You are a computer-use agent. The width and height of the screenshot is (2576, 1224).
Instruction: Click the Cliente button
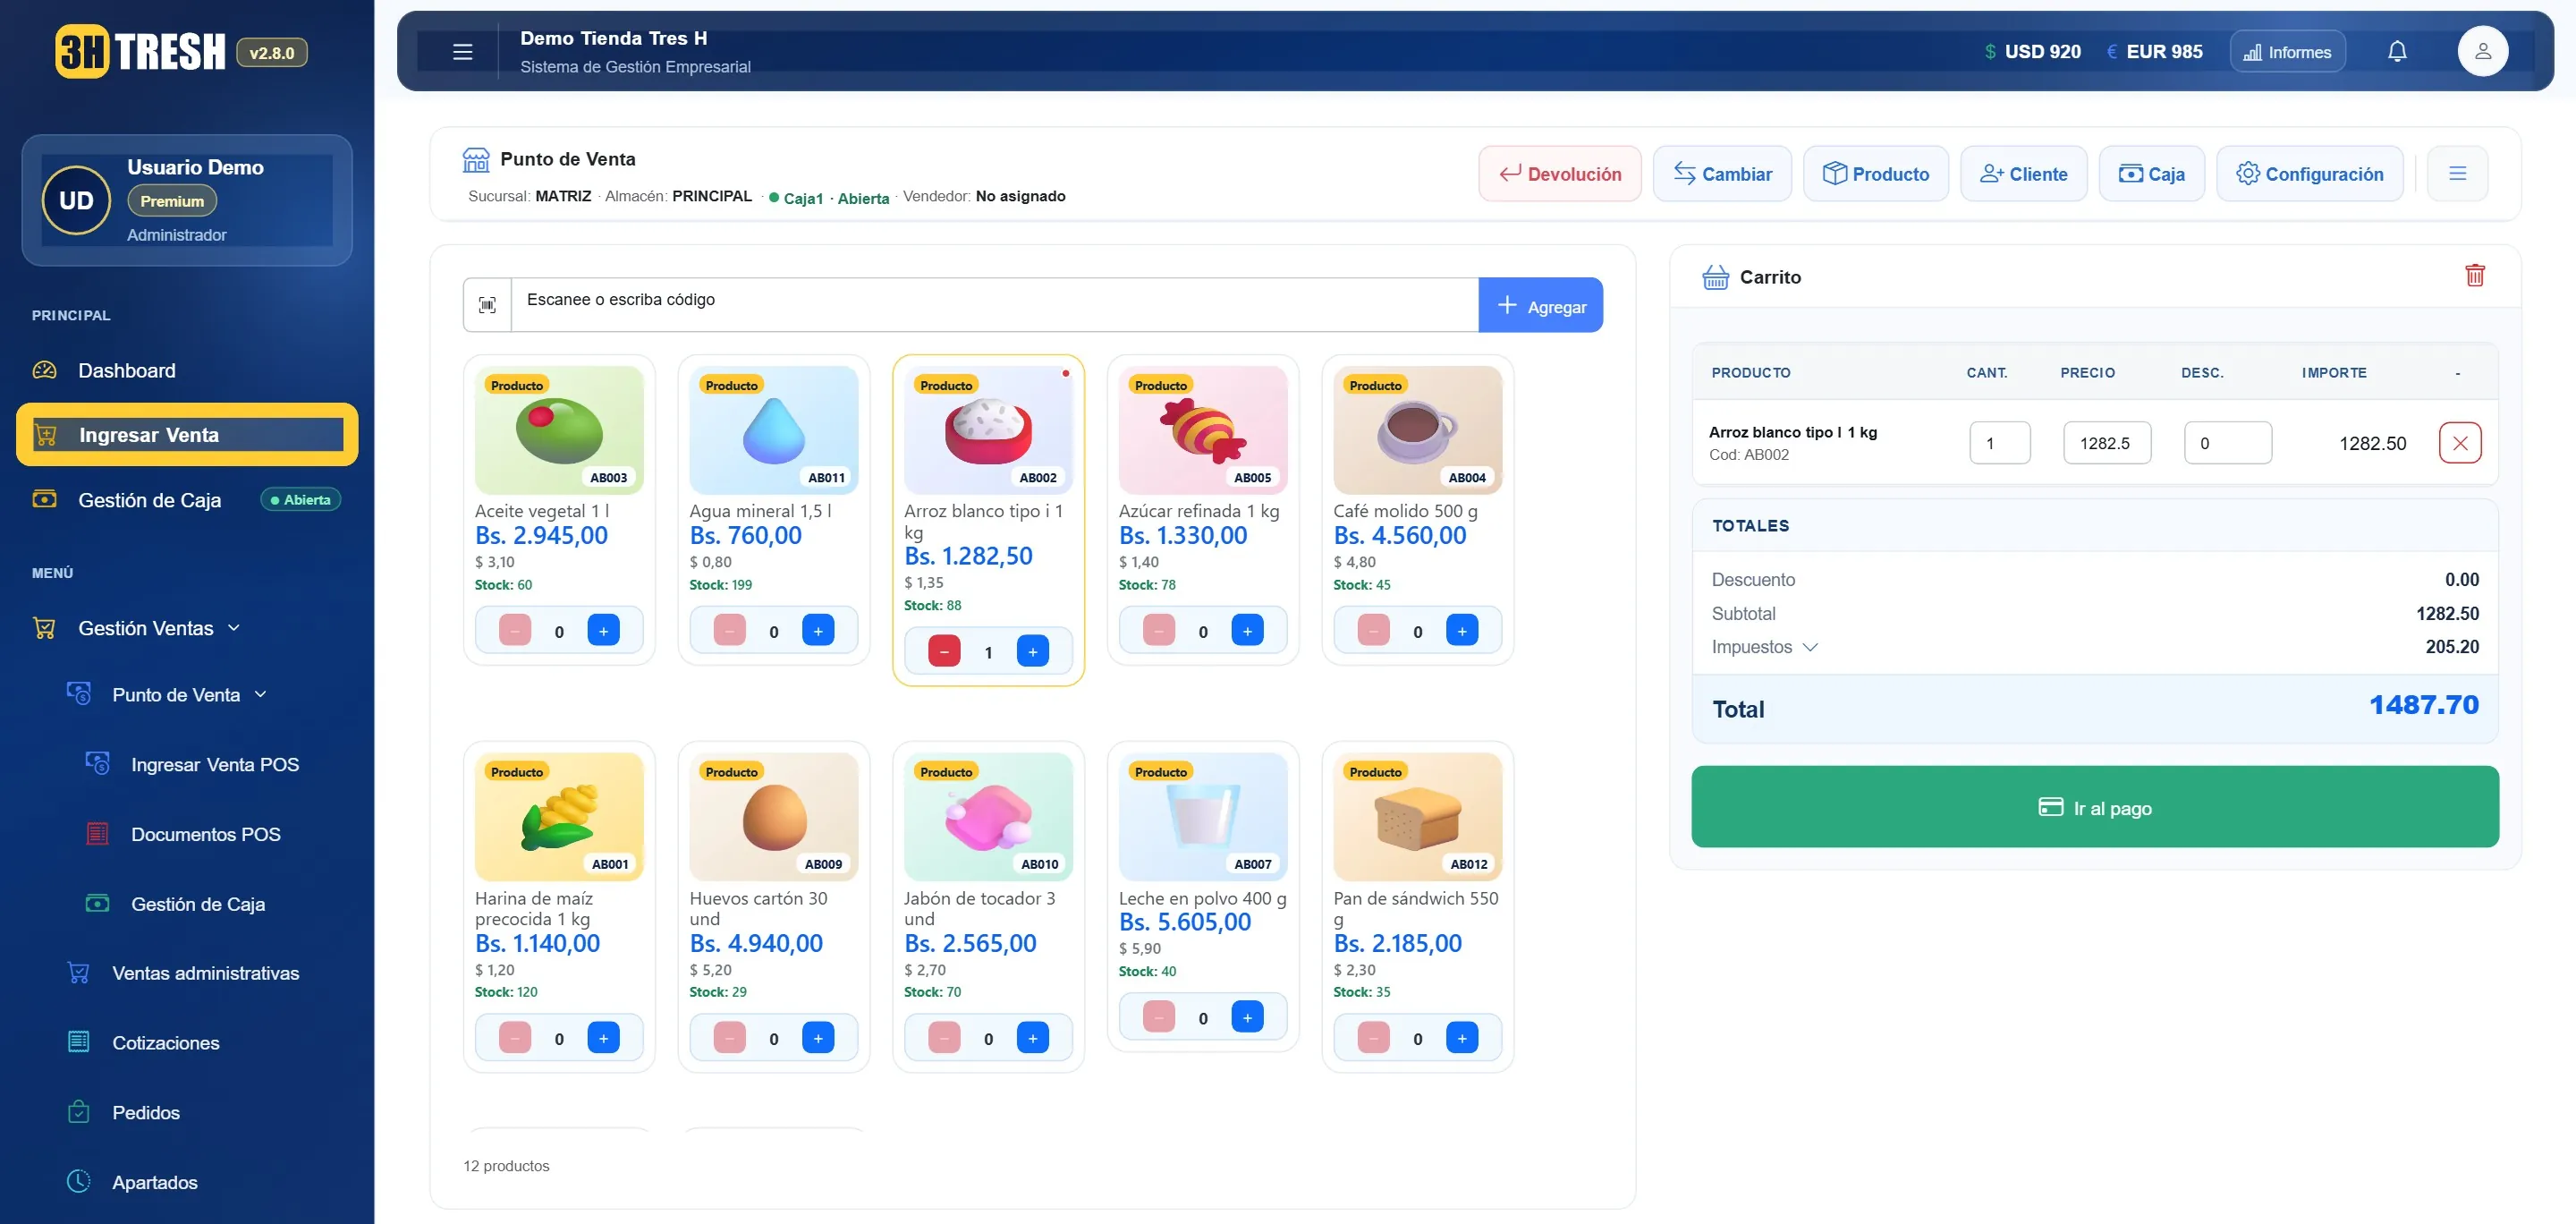(2023, 174)
